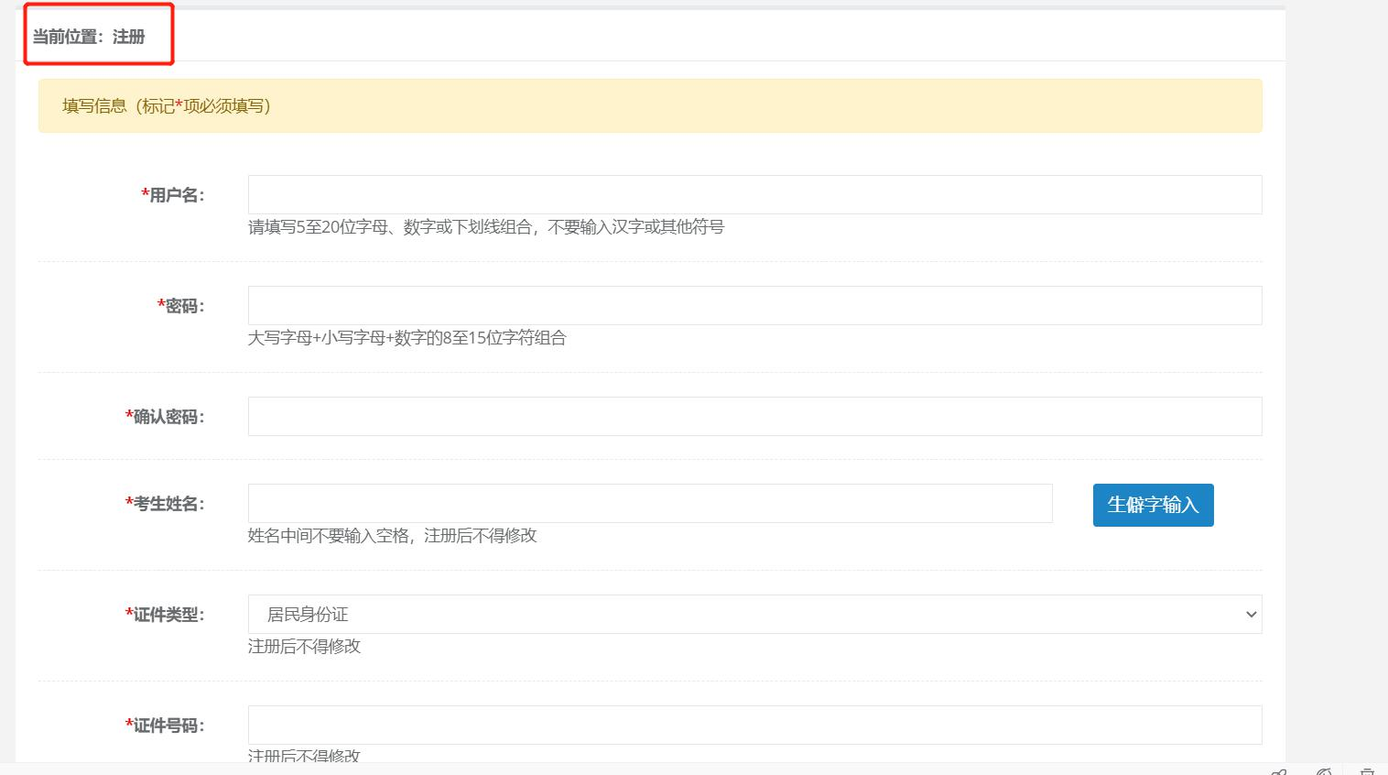Click the 姓名中间不要输入空格 hint text
The width and height of the screenshot is (1388, 775).
(393, 536)
